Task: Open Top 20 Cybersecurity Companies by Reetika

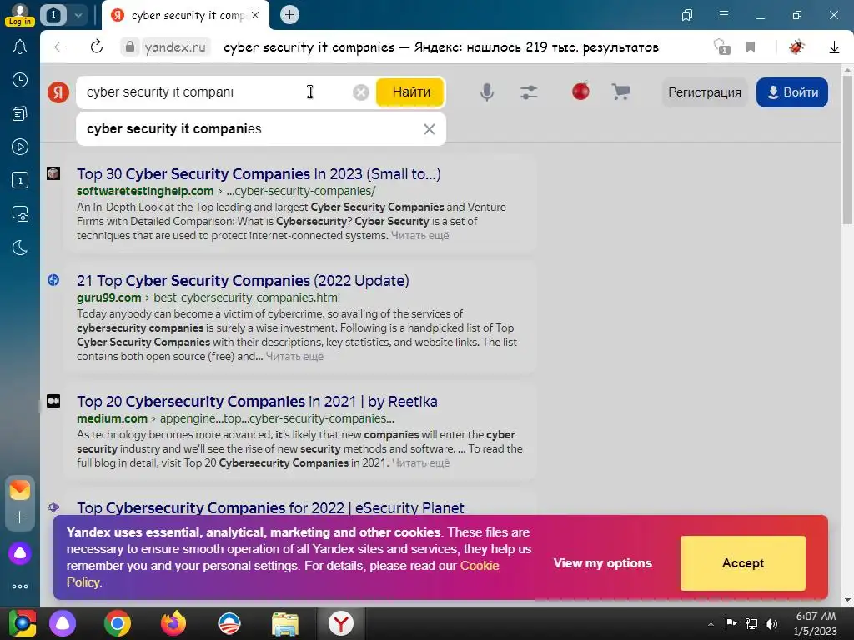Action: click(257, 402)
